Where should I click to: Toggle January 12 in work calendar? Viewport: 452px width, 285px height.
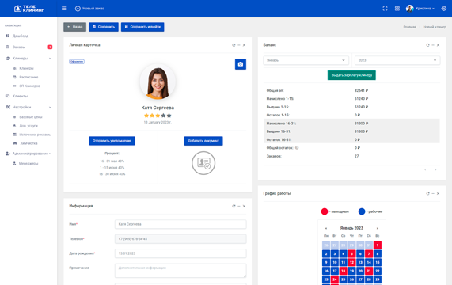coord(351,263)
